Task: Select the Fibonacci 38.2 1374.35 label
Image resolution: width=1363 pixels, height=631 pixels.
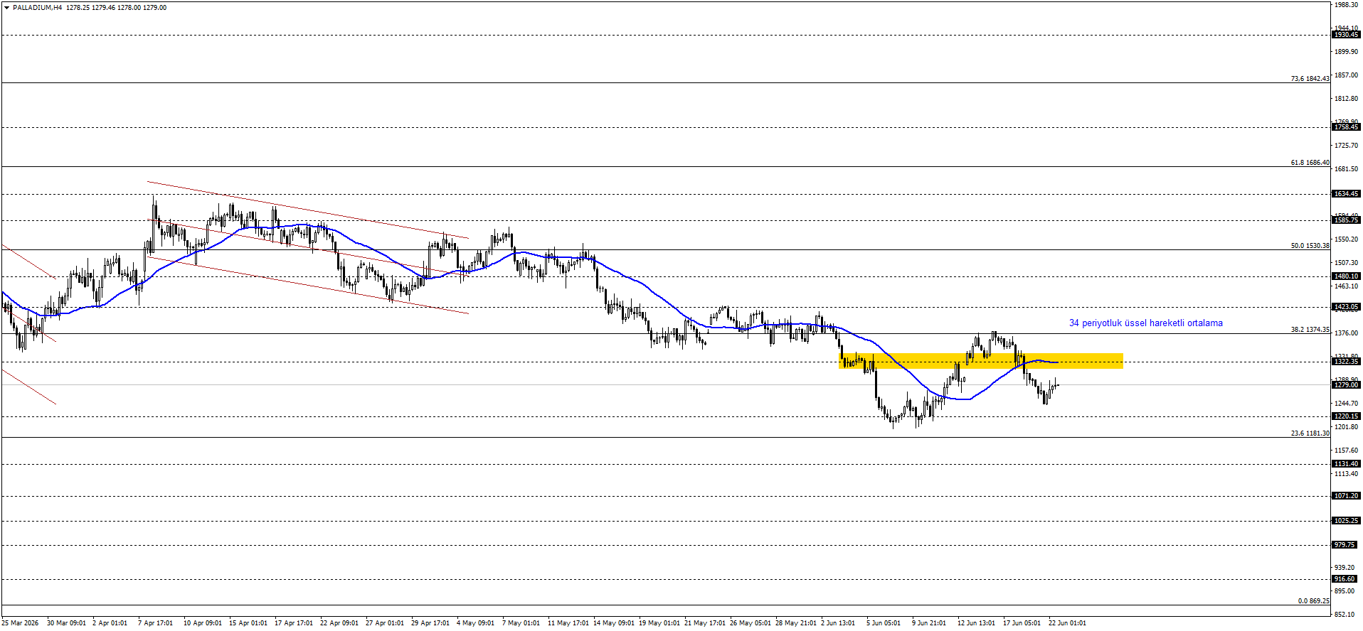Action: tap(1310, 330)
